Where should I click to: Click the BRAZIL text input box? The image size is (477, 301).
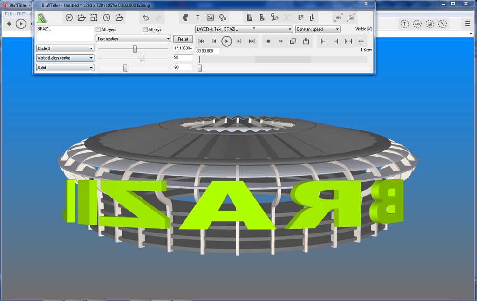click(65, 34)
